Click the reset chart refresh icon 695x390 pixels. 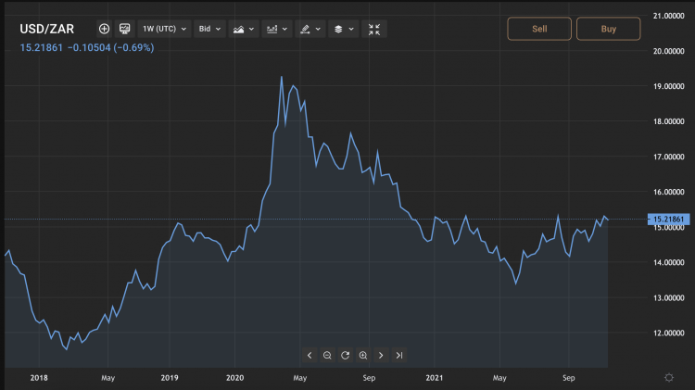click(346, 356)
